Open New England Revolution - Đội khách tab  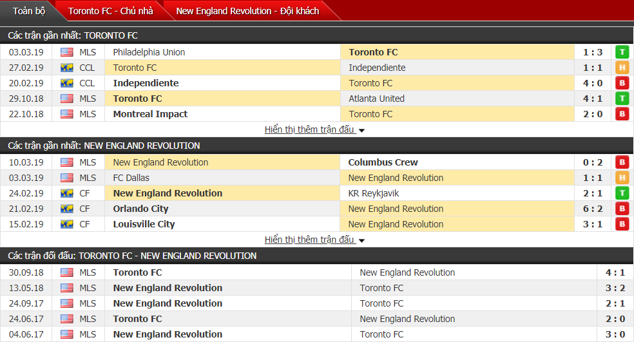click(247, 11)
